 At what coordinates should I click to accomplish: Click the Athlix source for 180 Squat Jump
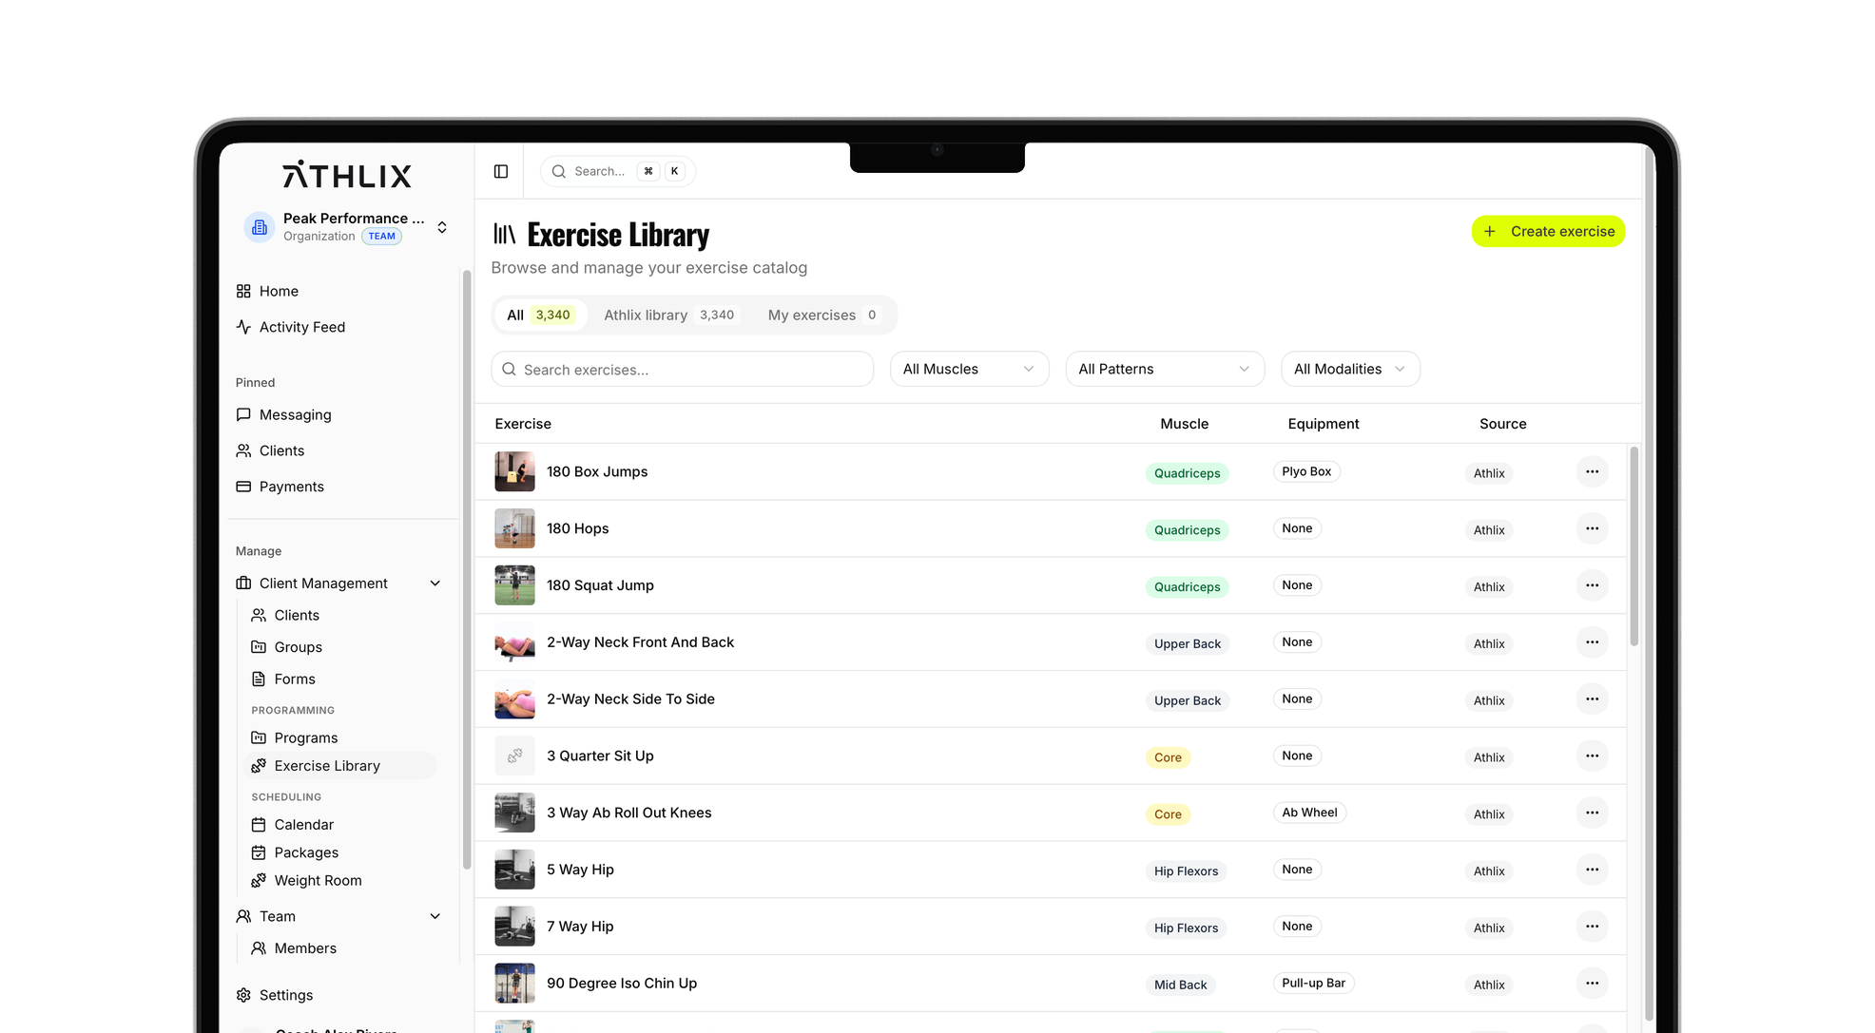click(x=1489, y=587)
